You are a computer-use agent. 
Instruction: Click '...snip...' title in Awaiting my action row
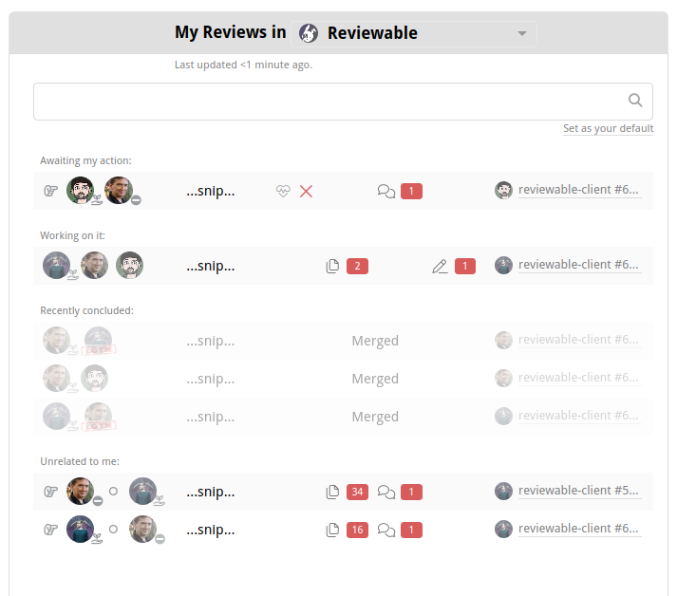[211, 191]
